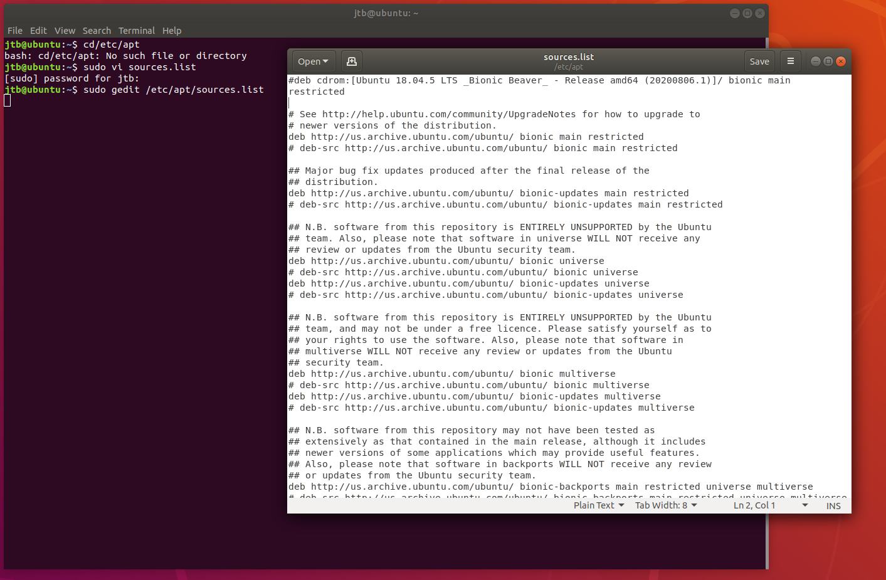The height and width of the screenshot is (580, 886).
Task: Click the 'deb ... bionic-updates universe' line
Action: point(469,283)
